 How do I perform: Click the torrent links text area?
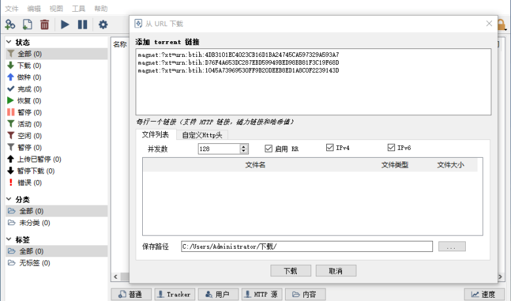pos(313,82)
